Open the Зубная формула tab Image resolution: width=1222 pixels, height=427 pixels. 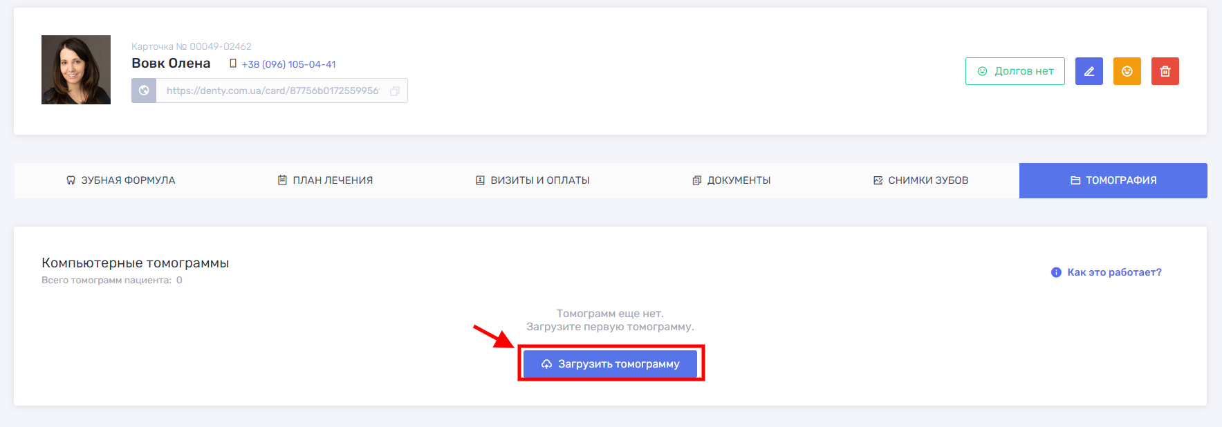(120, 180)
